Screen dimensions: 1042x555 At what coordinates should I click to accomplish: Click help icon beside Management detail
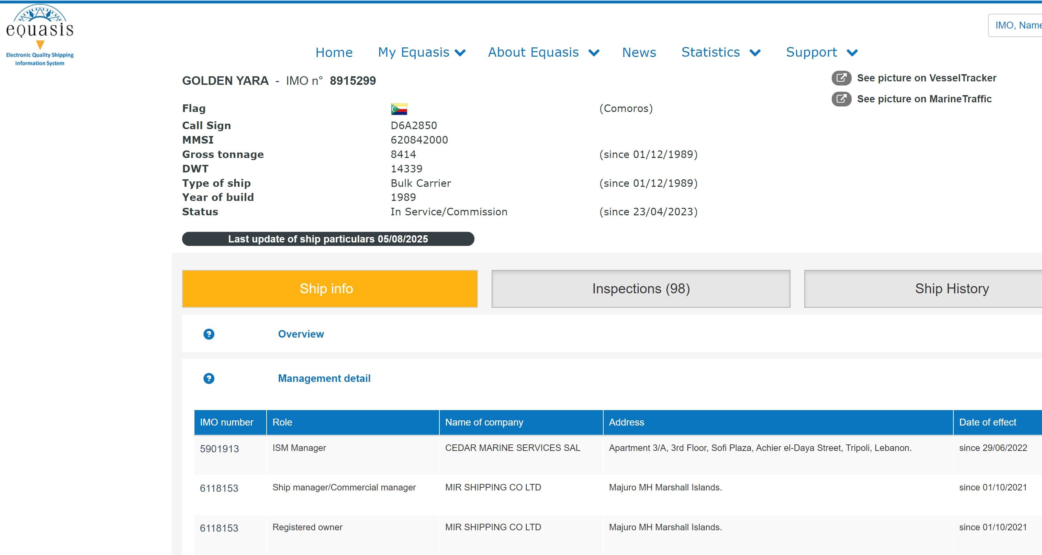[x=209, y=379]
